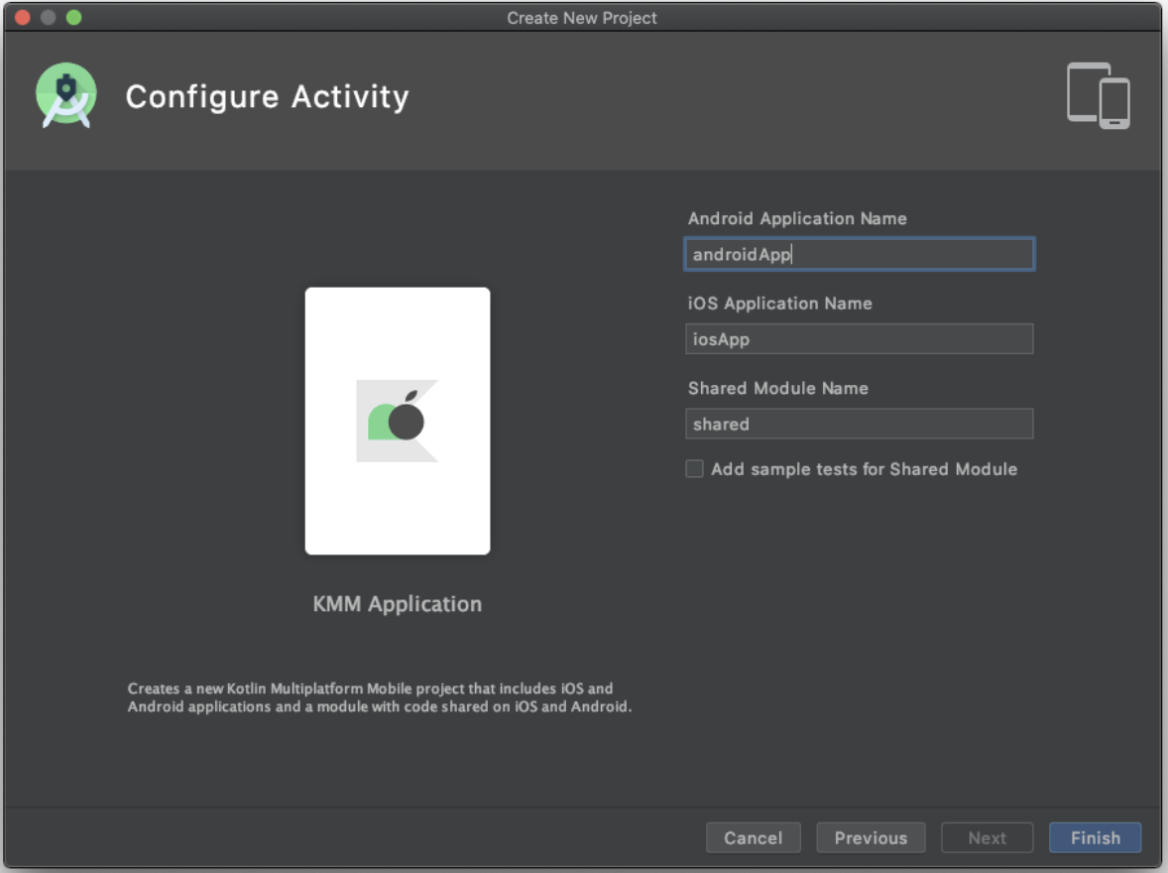This screenshot has height=873, width=1168.
Task: Go back with the Previous button
Action: coord(871,838)
